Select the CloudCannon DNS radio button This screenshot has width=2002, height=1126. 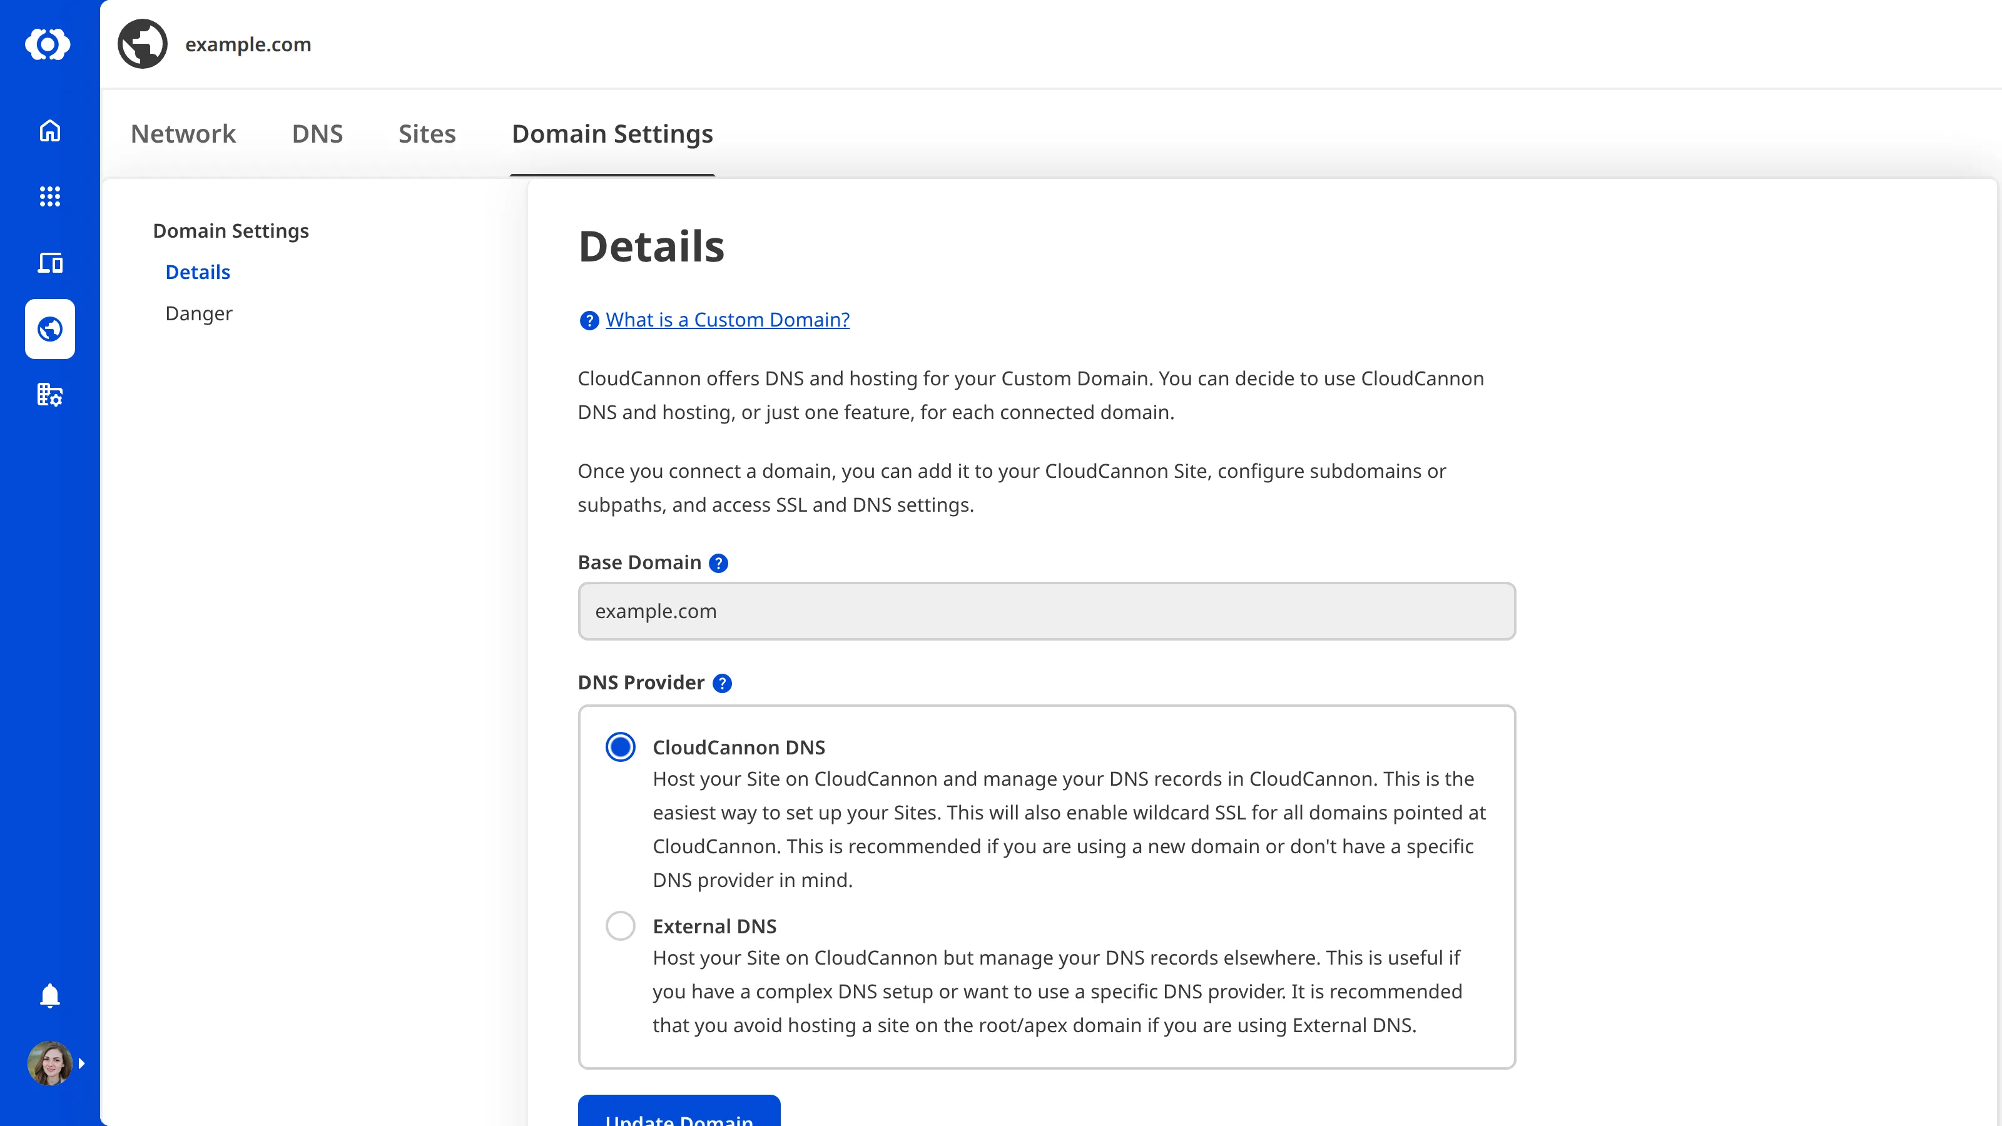[x=620, y=746]
